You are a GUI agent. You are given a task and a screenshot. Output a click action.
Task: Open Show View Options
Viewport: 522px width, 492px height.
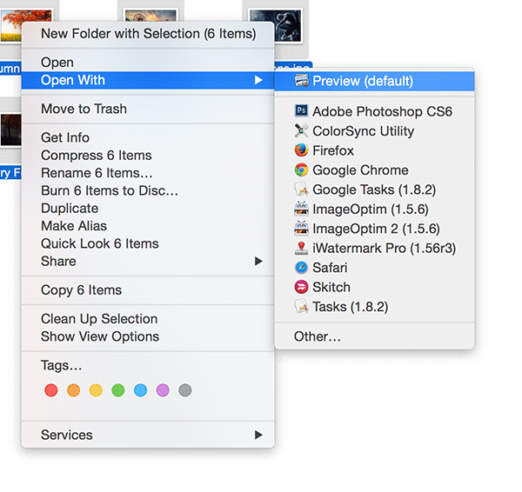pyautogui.click(x=148, y=336)
